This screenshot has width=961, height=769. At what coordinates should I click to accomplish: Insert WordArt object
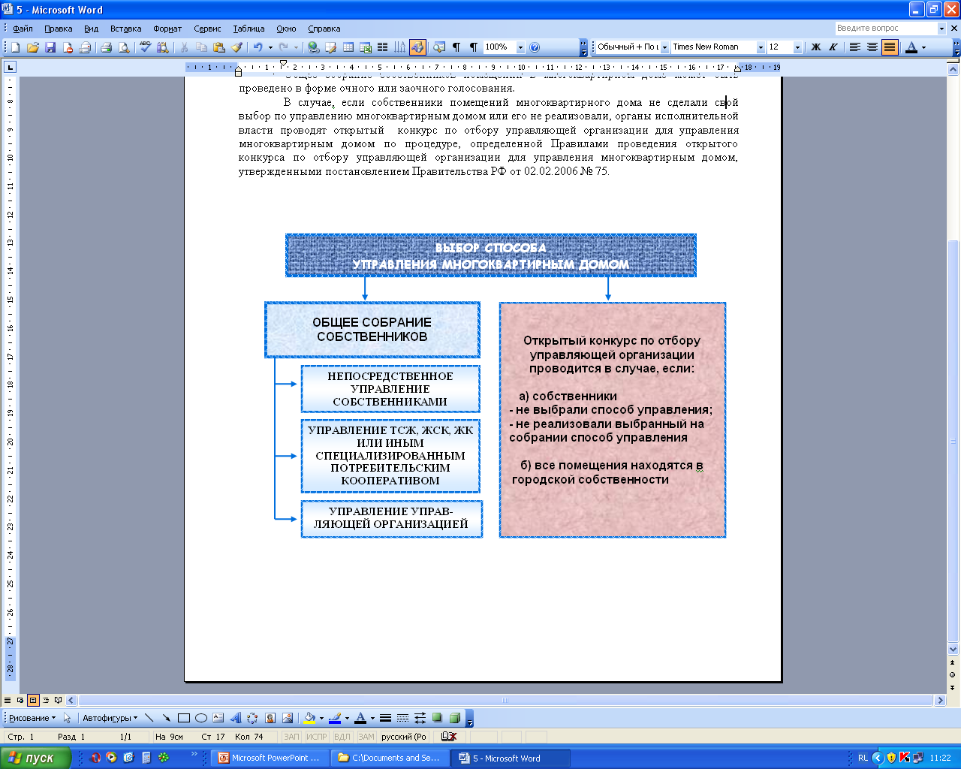[x=235, y=718]
